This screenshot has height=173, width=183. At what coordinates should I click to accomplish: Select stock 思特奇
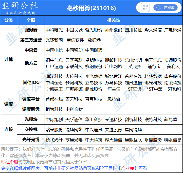point(114,99)
